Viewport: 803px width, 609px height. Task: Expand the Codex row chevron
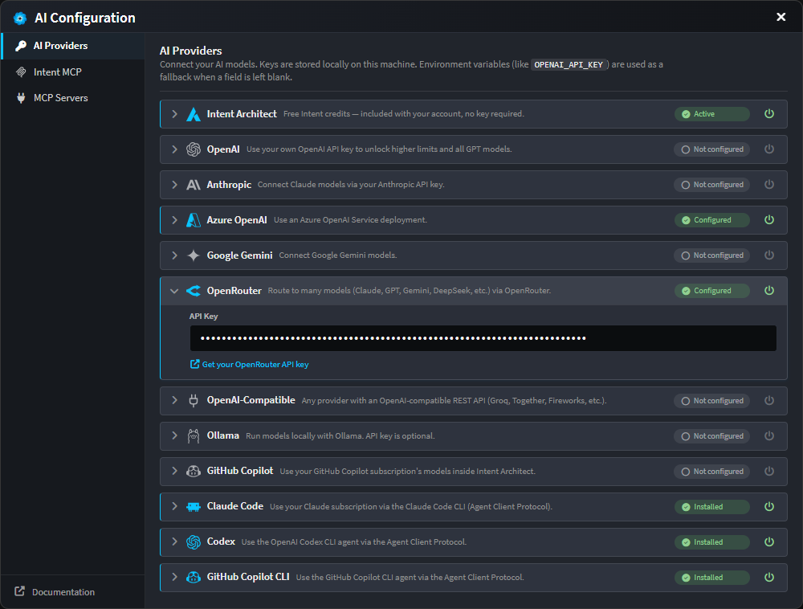174,542
